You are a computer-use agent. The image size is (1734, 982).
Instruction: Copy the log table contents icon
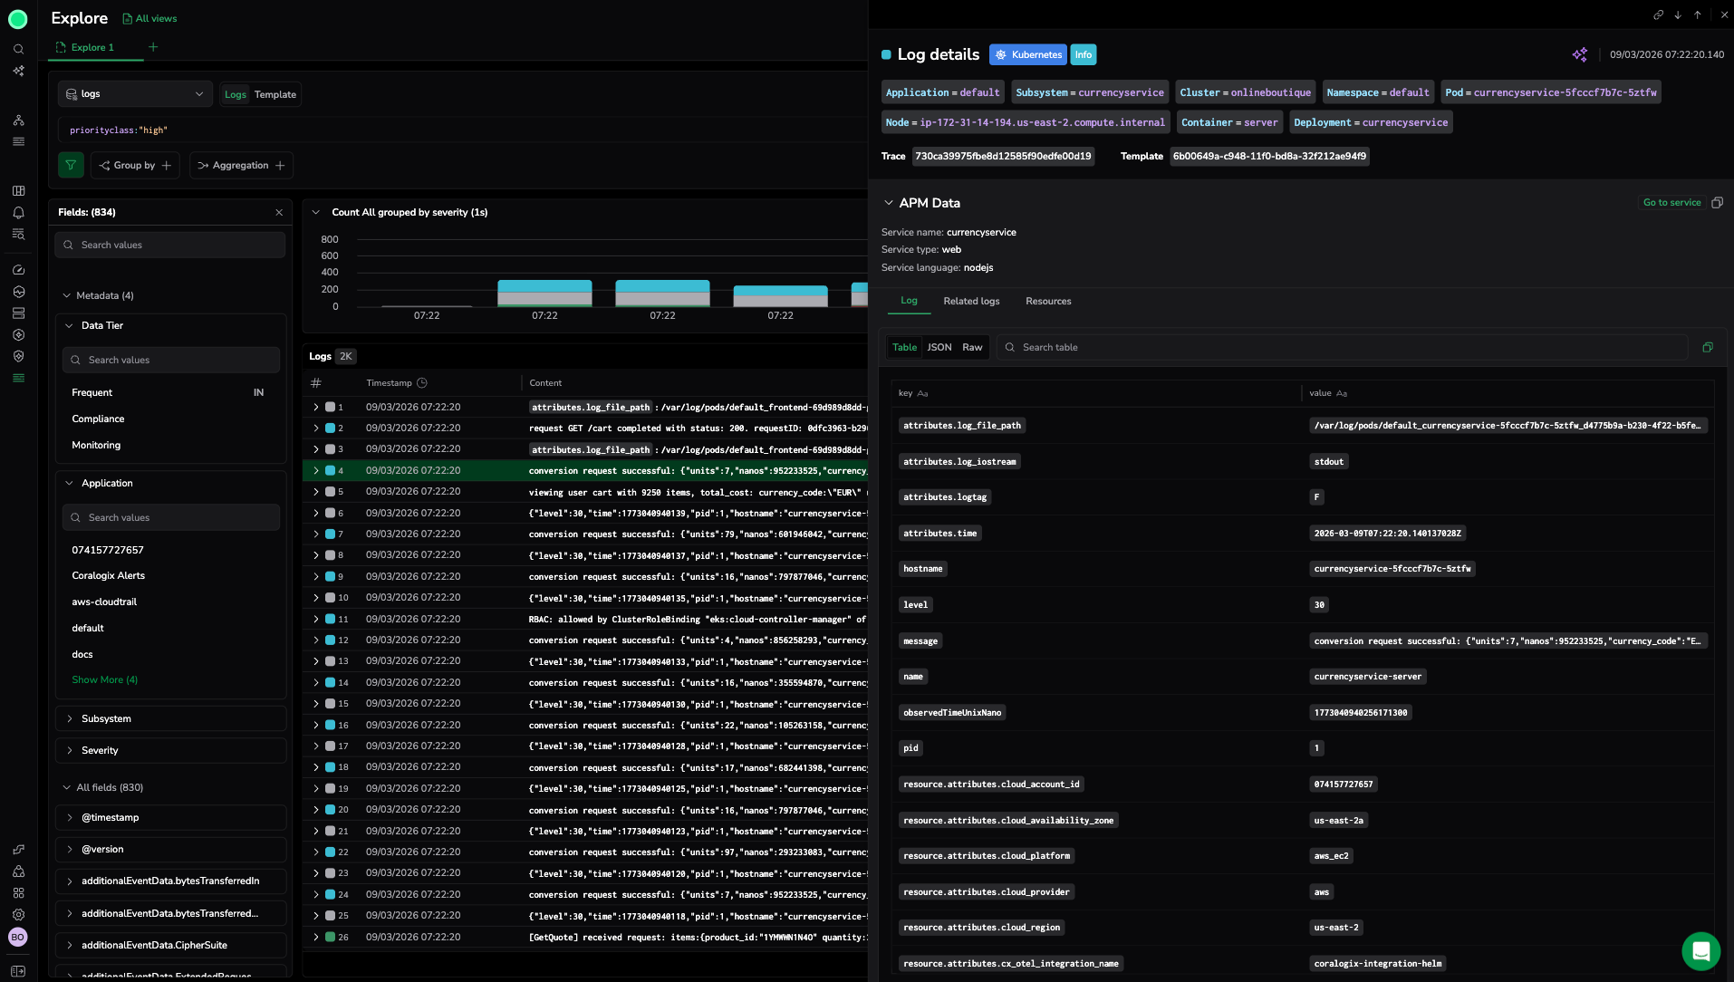1707,348
